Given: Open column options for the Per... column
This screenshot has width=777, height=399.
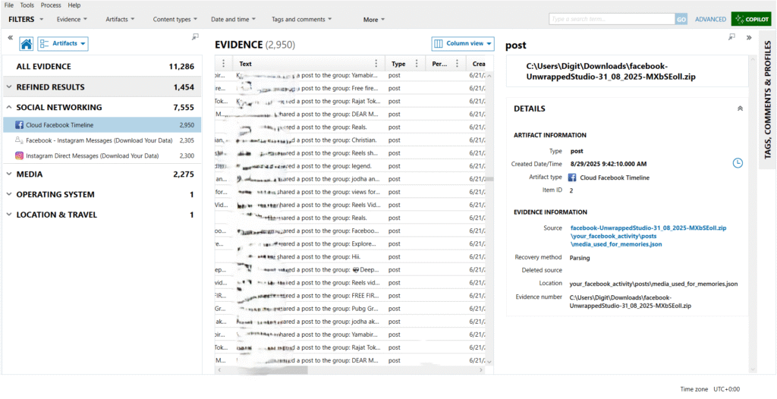Looking at the screenshot, I should [x=457, y=64].
